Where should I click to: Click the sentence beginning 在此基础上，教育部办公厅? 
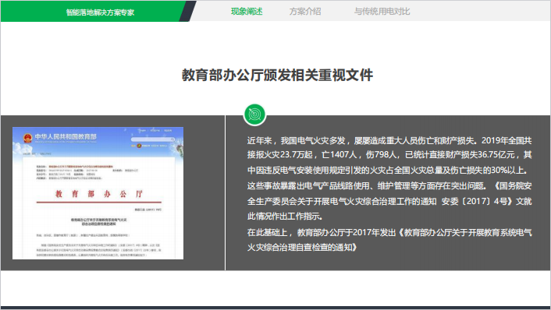click(389, 240)
